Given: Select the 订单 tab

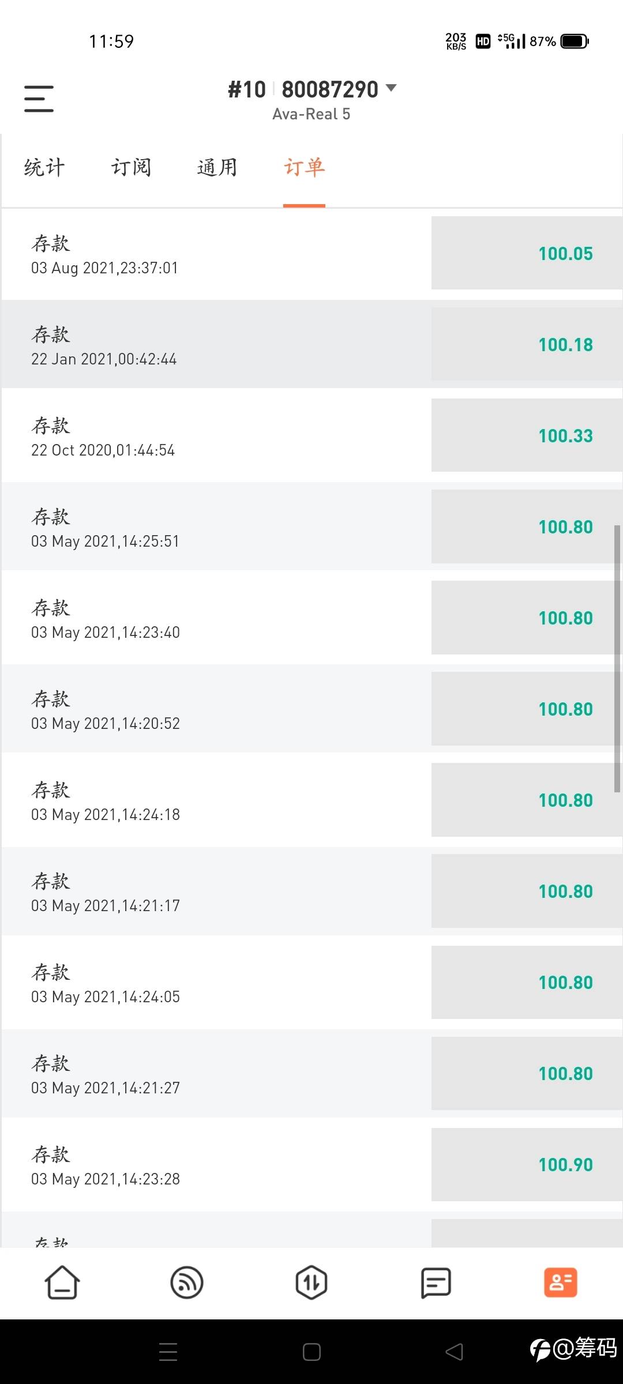Looking at the screenshot, I should tap(304, 168).
